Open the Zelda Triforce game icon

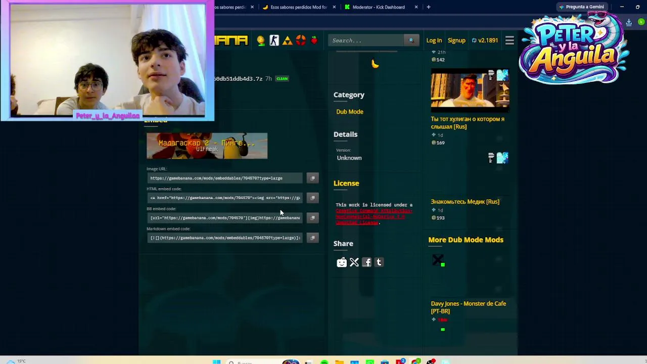[288, 40]
